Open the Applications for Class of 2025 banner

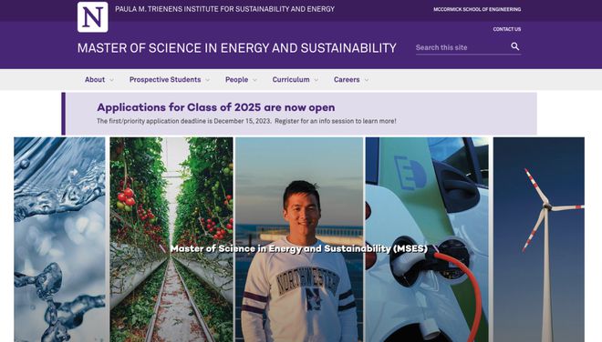216,107
